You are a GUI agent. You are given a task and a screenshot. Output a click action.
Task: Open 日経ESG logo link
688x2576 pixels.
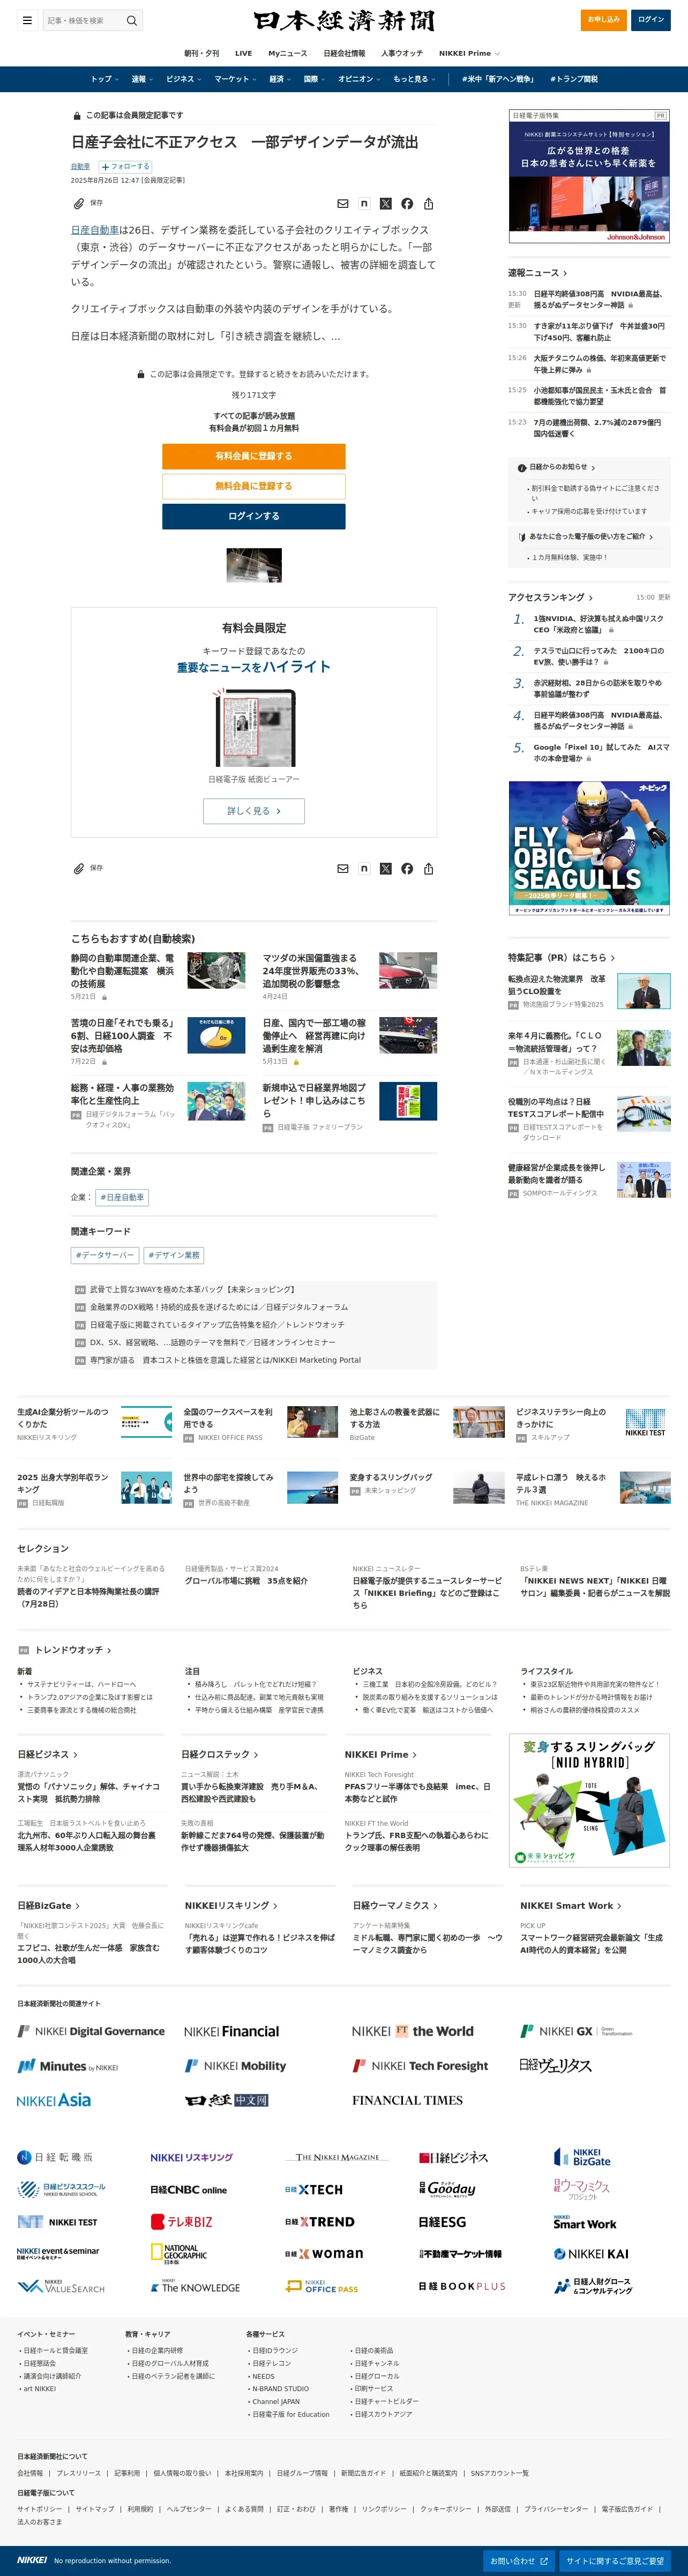(442, 2221)
